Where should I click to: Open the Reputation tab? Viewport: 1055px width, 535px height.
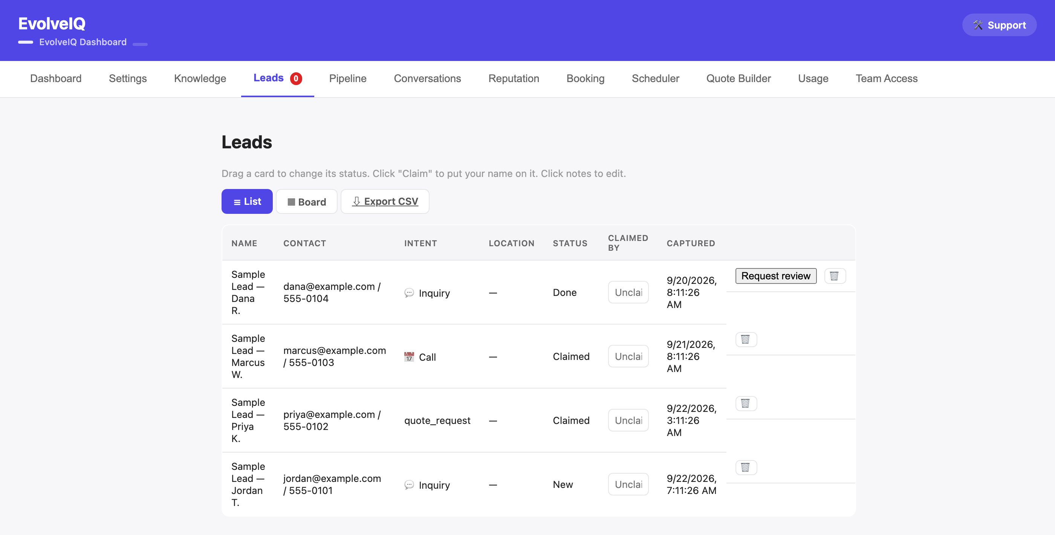click(514, 79)
